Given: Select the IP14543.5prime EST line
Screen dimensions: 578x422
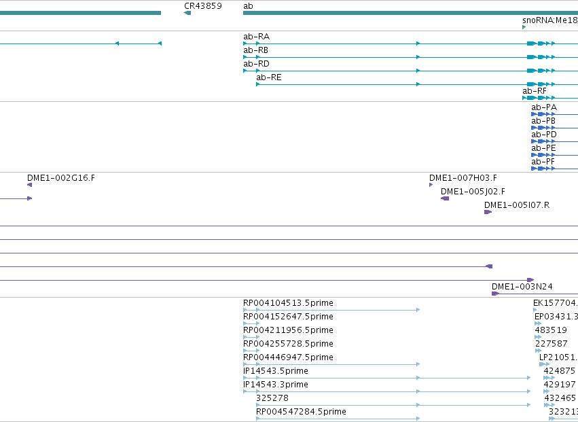Looking at the screenshot, I should pos(387,378).
